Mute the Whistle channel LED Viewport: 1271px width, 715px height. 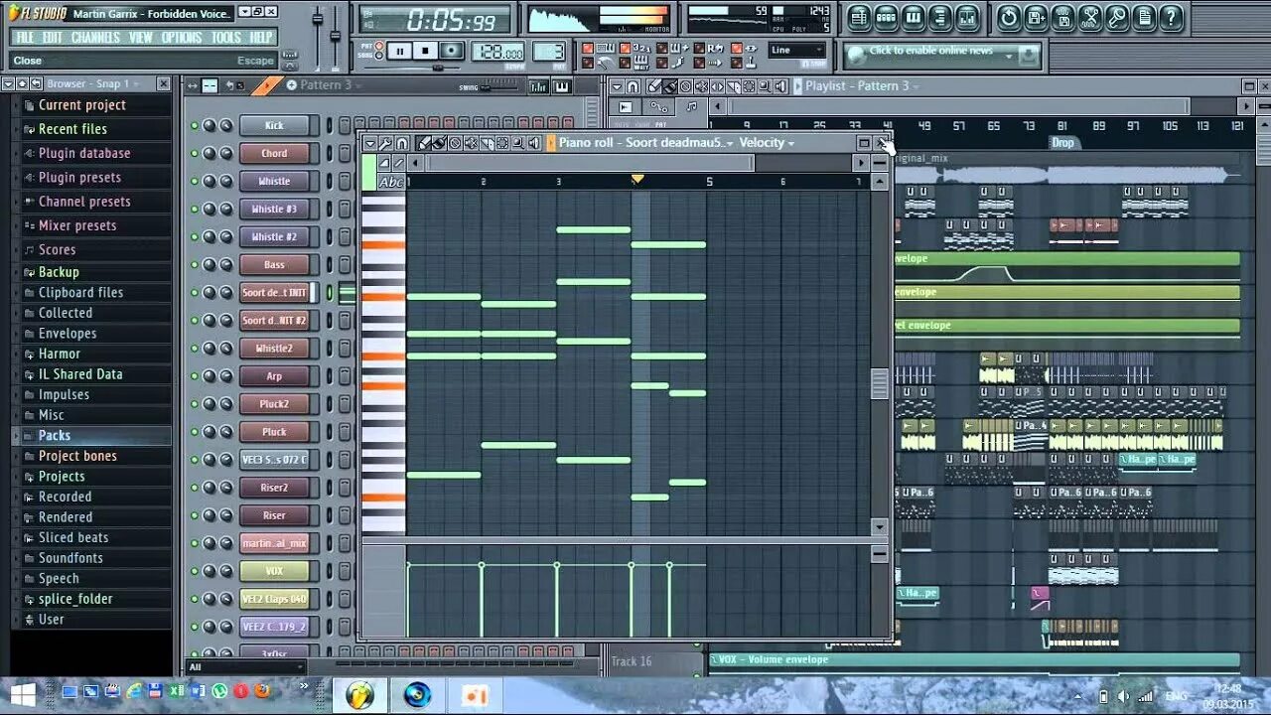(x=195, y=181)
